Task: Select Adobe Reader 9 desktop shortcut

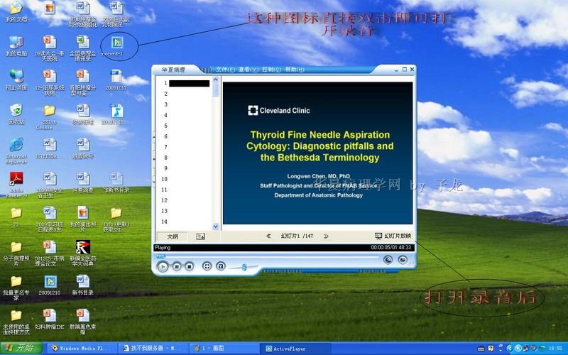Action: pos(16,185)
